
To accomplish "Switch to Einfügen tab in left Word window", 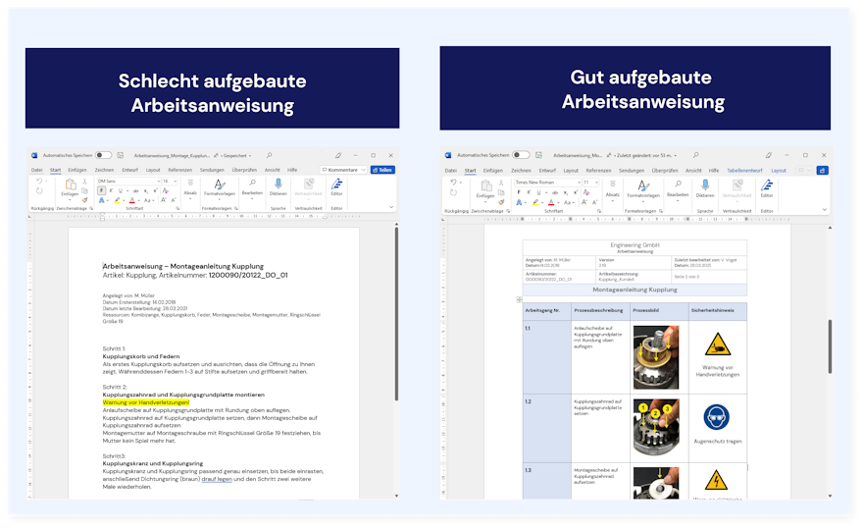I will pos(77,170).
